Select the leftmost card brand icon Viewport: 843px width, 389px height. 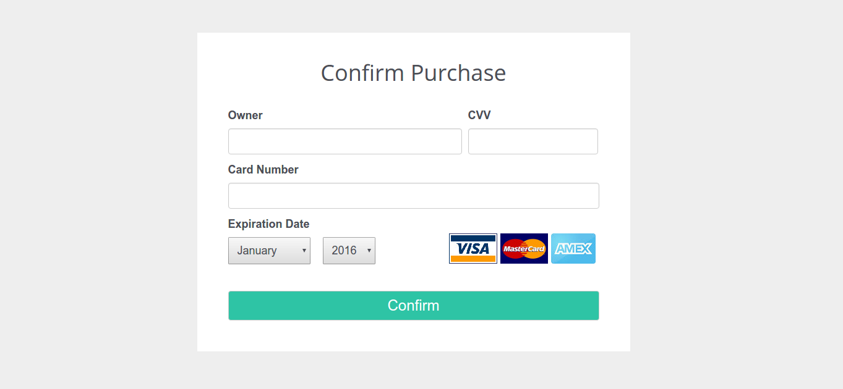[473, 248]
